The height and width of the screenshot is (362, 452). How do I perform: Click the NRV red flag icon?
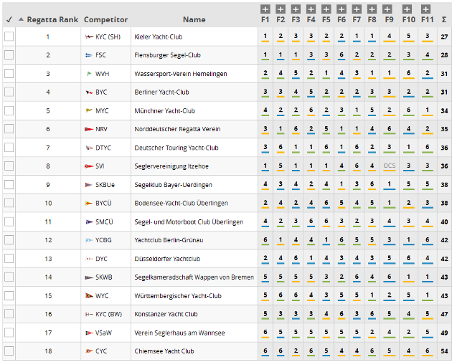pyautogui.click(x=89, y=129)
